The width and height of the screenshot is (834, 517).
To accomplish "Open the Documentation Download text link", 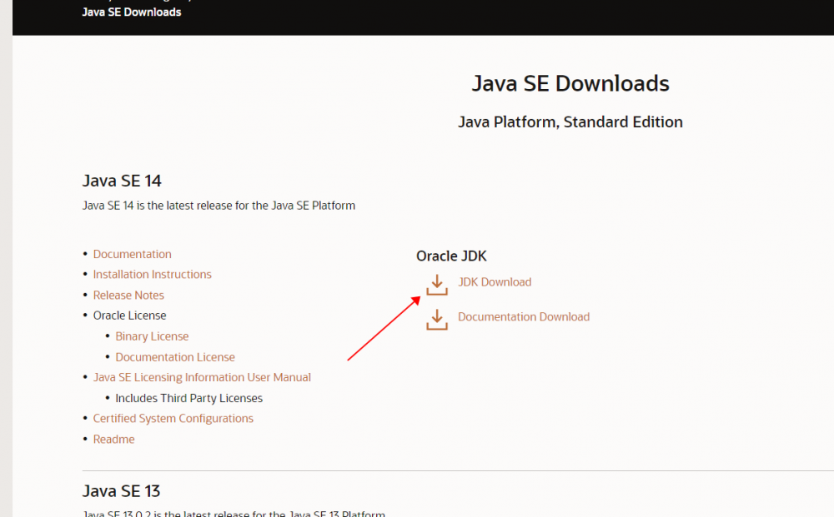I will (x=524, y=317).
